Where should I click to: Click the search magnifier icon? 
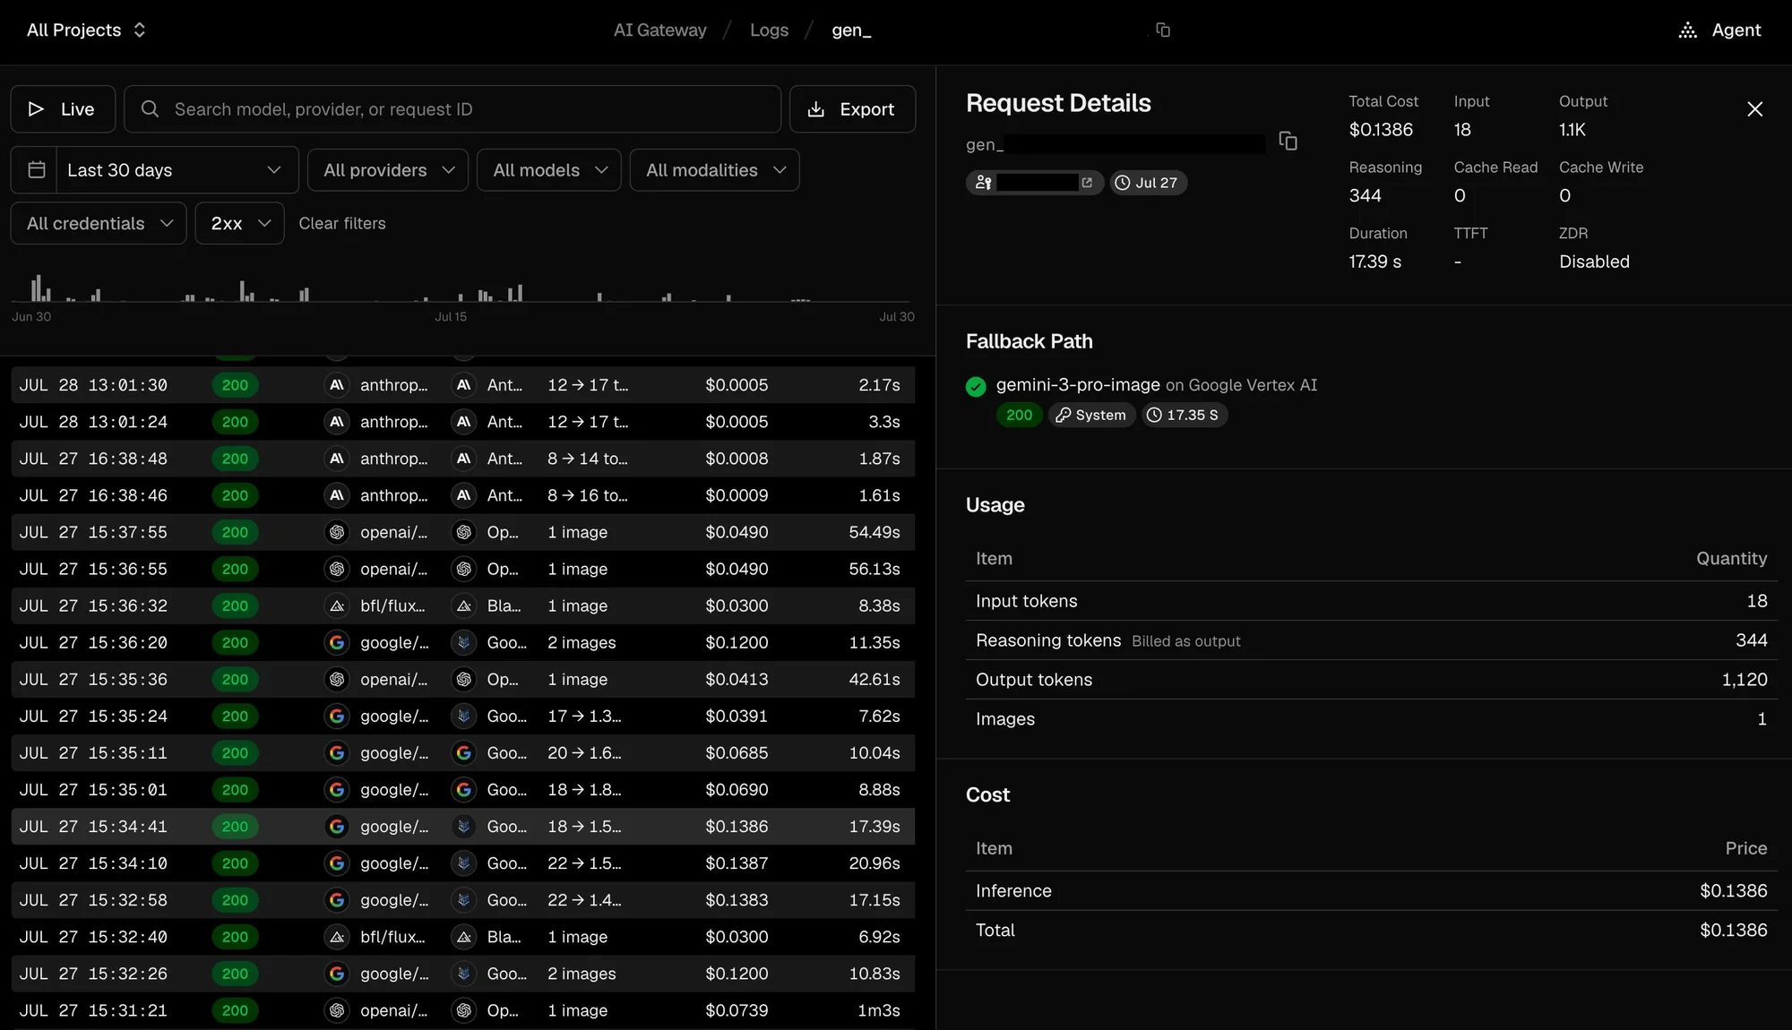(x=150, y=108)
